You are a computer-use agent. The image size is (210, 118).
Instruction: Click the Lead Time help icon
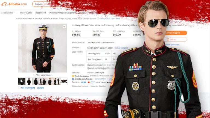82,52
